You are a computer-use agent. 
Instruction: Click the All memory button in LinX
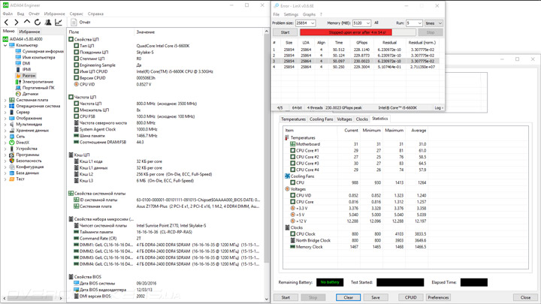coord(376,23)
